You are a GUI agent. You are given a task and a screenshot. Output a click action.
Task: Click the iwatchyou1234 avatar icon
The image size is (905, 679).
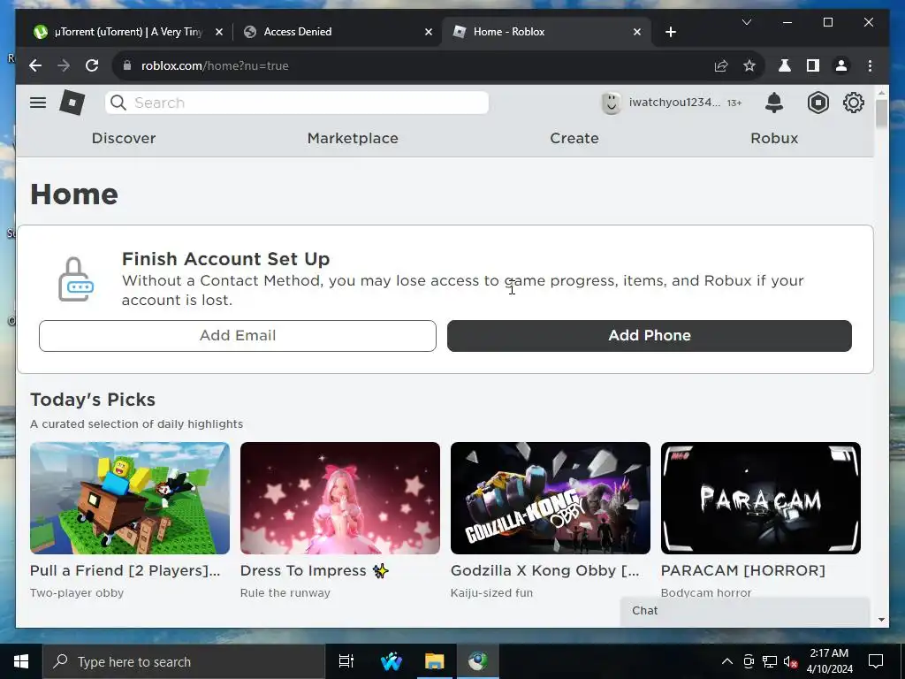(x=612, y=103)
